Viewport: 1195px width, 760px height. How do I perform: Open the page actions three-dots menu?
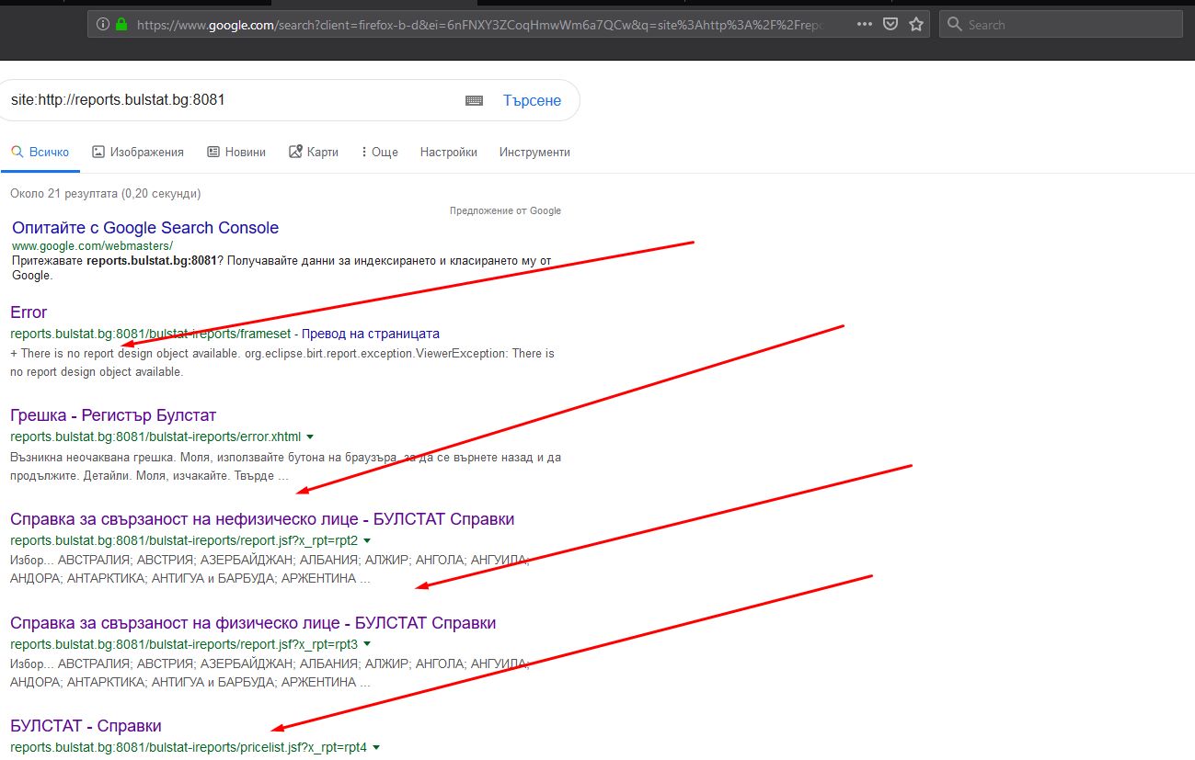[x=865, y=25]
